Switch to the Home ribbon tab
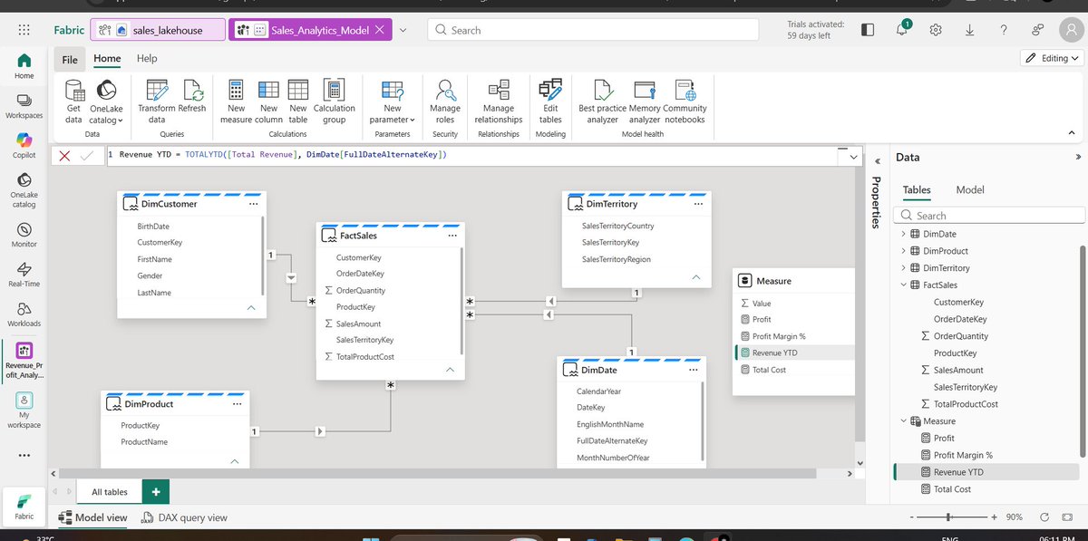This screenshot has width=1088, height=541. (x=107, y=58)
